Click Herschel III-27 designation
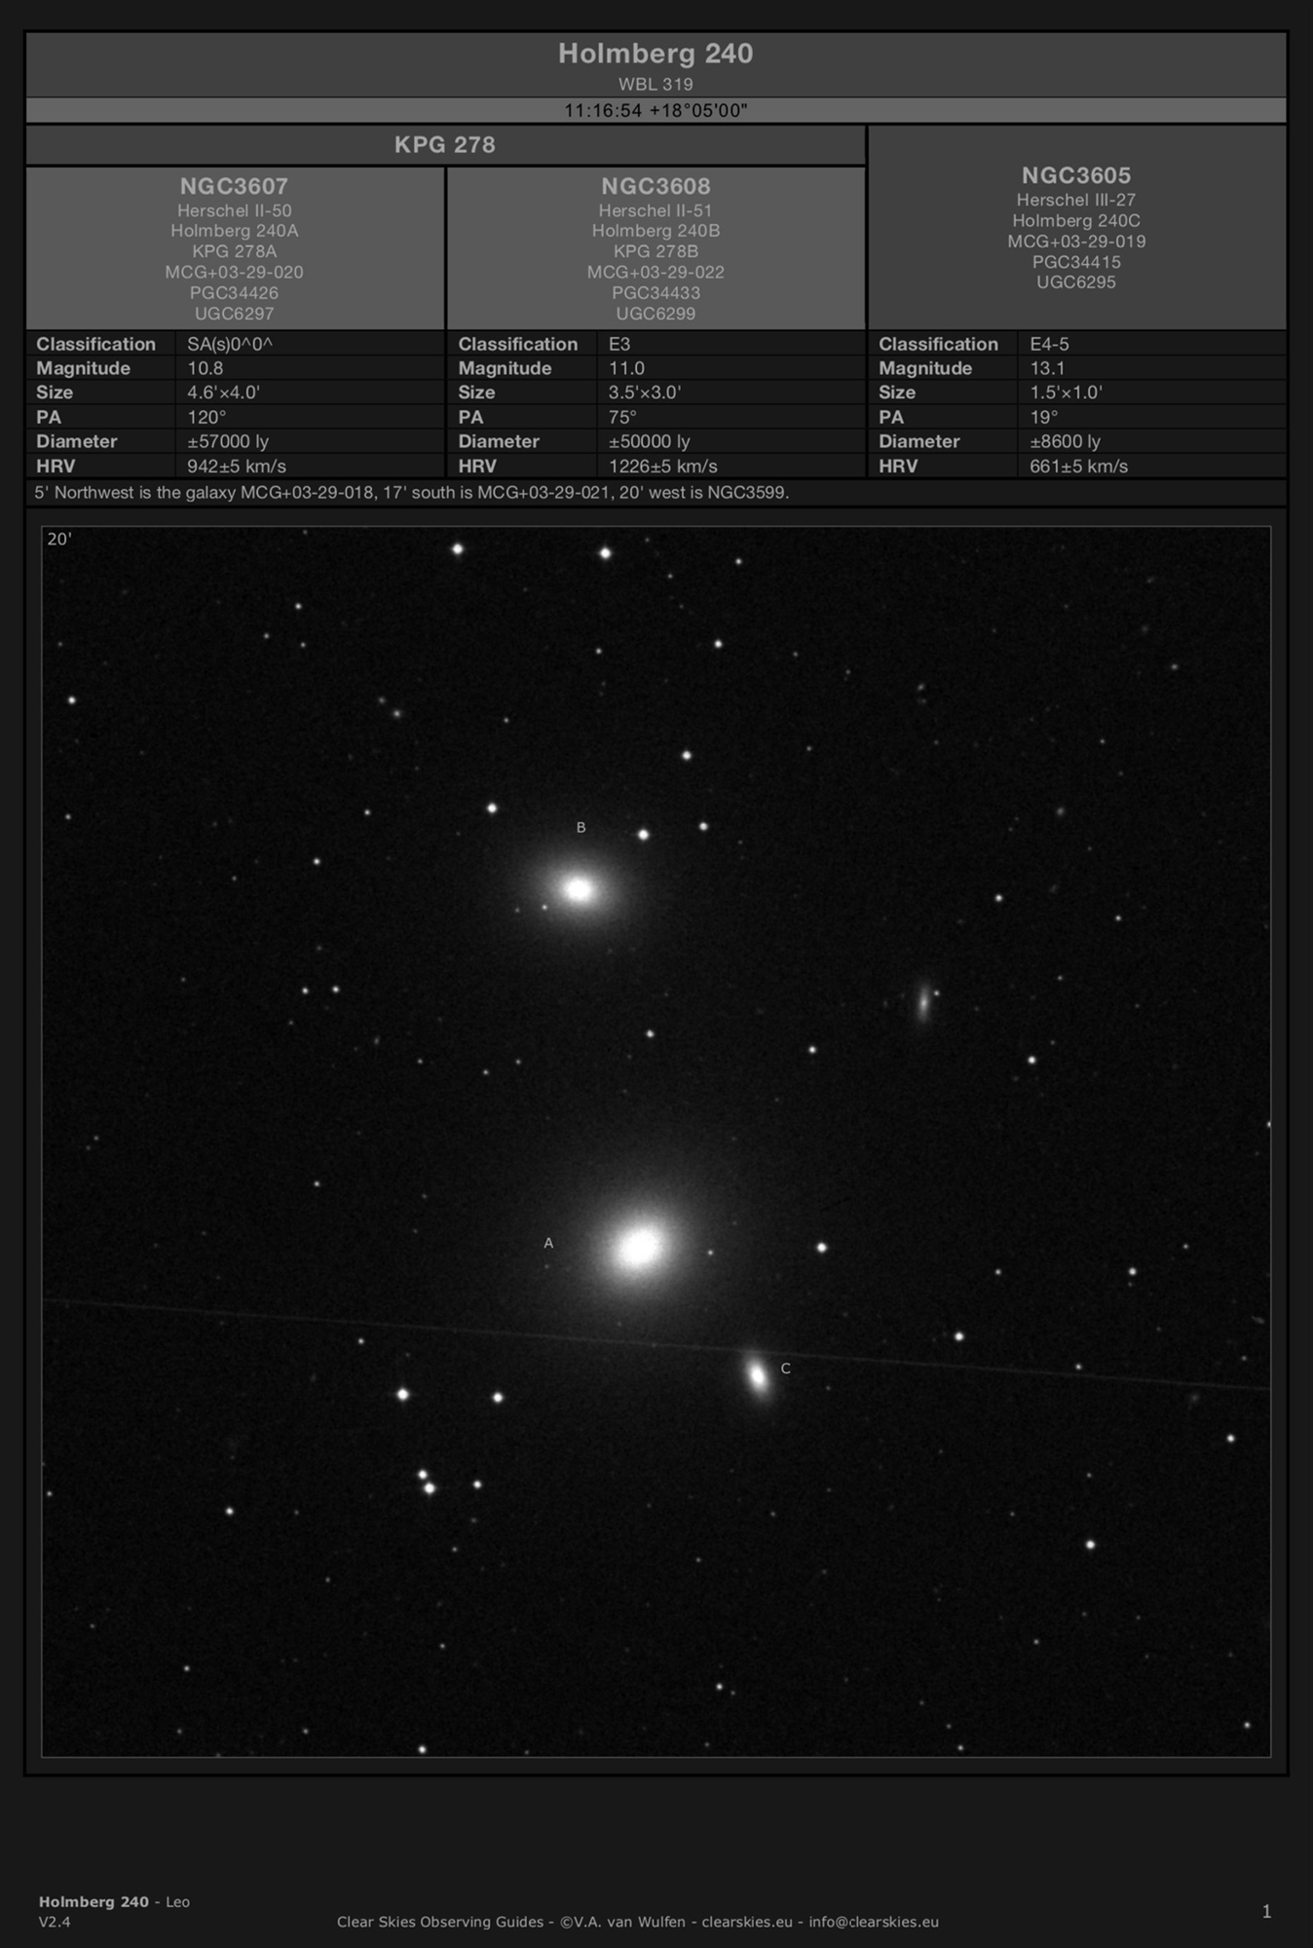Viewport: 1313px width, 1948px height. [1076, 200]
